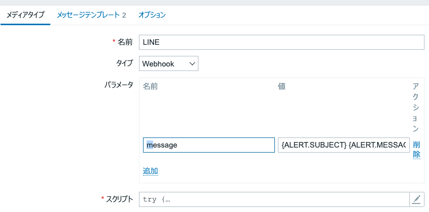Viewport: 429px width, 212px height.
Task: Select the メディアタイプ tab
Action: 25,15
